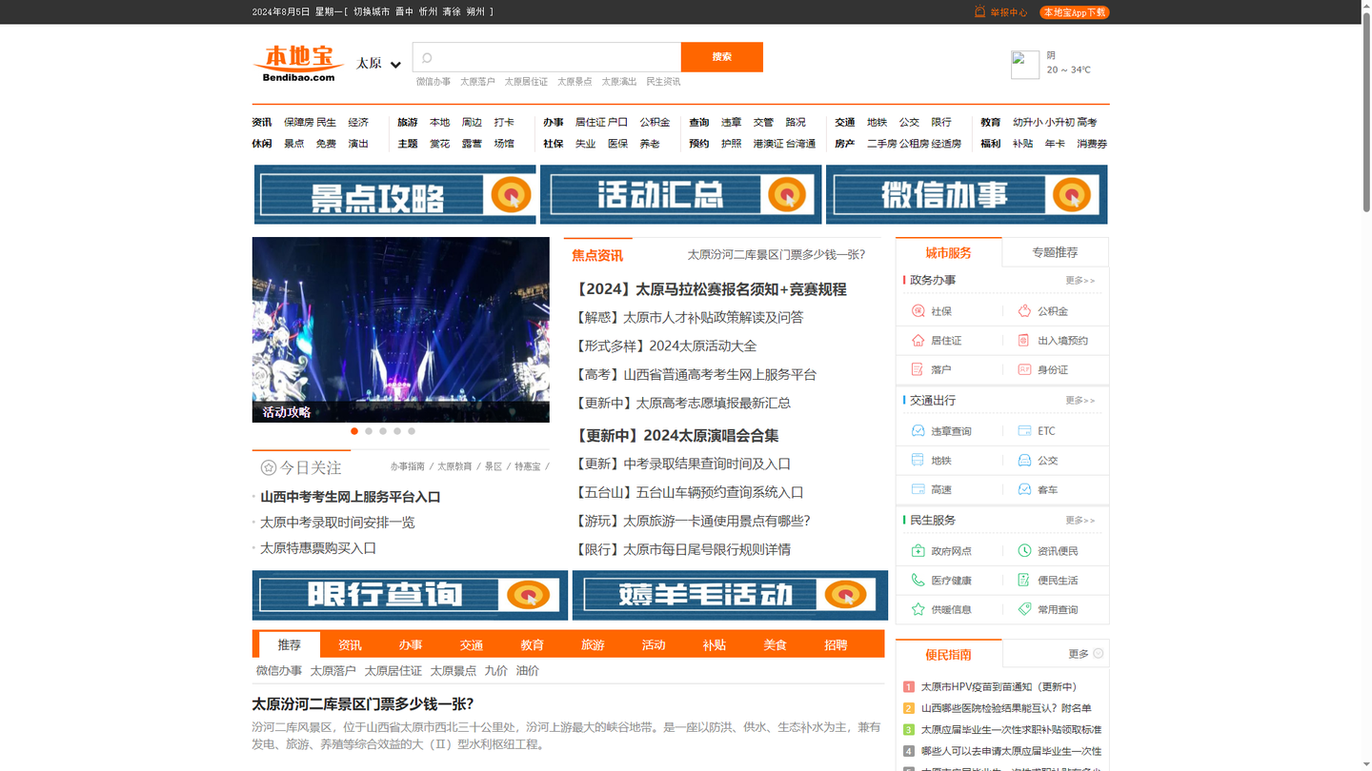Open the 公交 bus icon
1372x771 pixels.
[1024, 461]
